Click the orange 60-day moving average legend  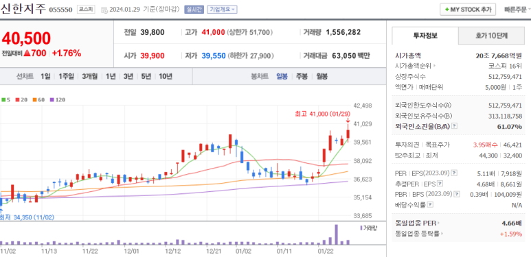pyautogui.click(x=38, y=100)
